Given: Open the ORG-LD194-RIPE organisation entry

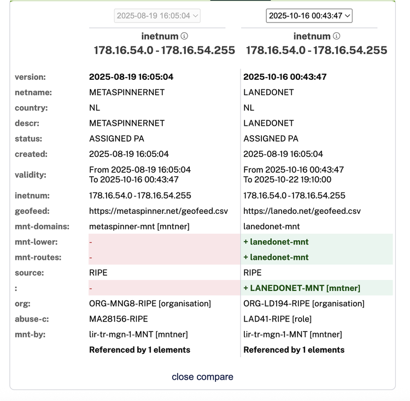Looking at the screenshot, I should click(x=304, y=304).
